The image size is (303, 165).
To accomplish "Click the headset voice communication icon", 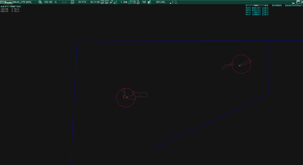I will click(x=40, y=2).
